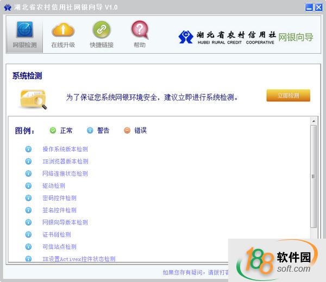
Task: Click the vertical scrollbar thumb in results list
Action: coord(314,176)
